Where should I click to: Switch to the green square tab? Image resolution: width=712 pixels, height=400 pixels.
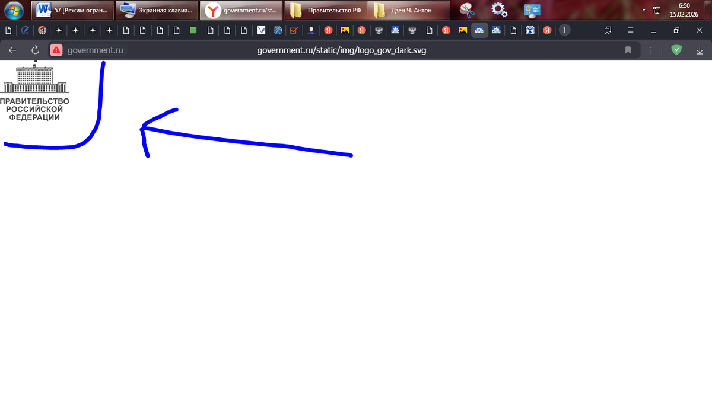(x=193, y=30)
